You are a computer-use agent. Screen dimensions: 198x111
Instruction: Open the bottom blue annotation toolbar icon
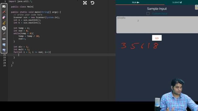pyautogui.click(x=4, y=50)
